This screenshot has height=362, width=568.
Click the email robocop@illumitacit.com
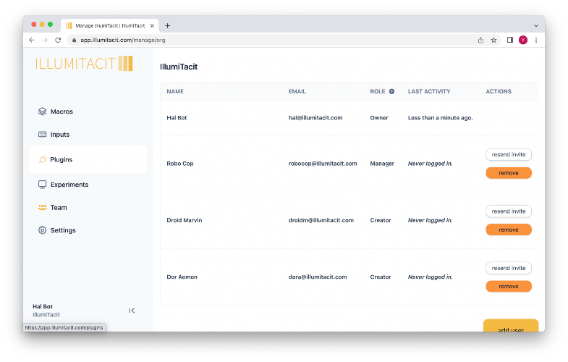(x=323, y=164)
